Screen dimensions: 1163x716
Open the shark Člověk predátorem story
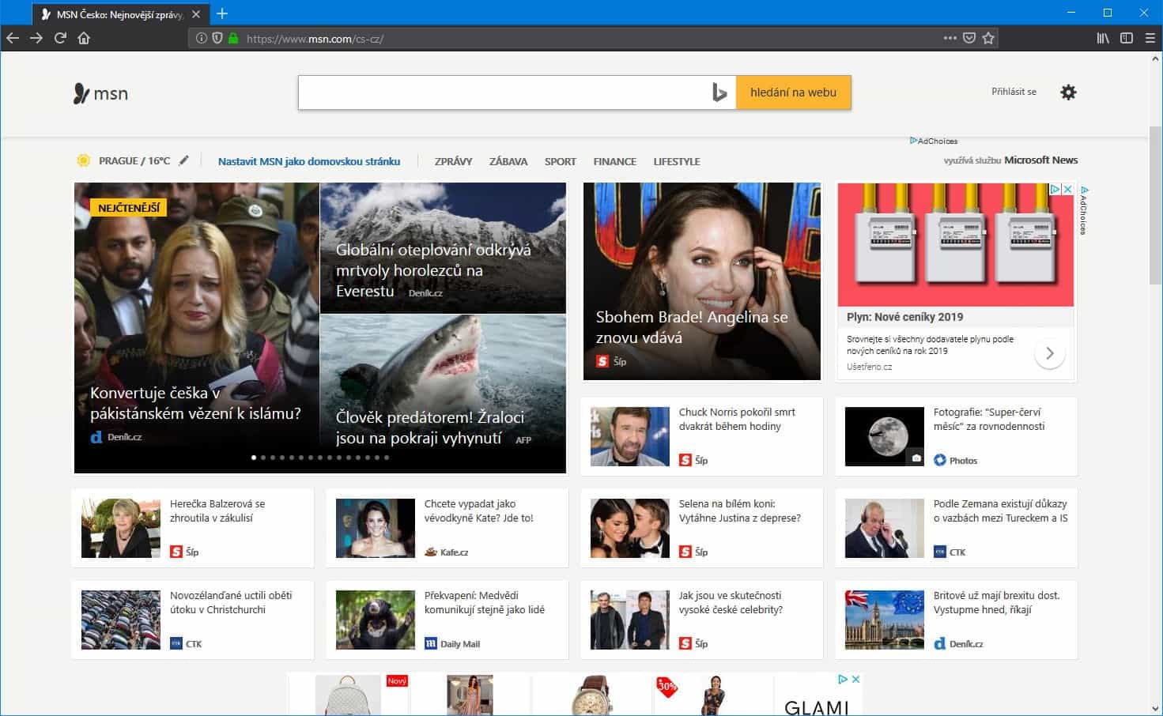pos(443,394)
